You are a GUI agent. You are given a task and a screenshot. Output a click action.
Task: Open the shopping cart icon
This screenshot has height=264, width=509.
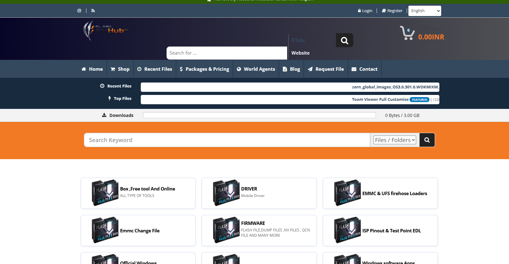click(407, 33)
